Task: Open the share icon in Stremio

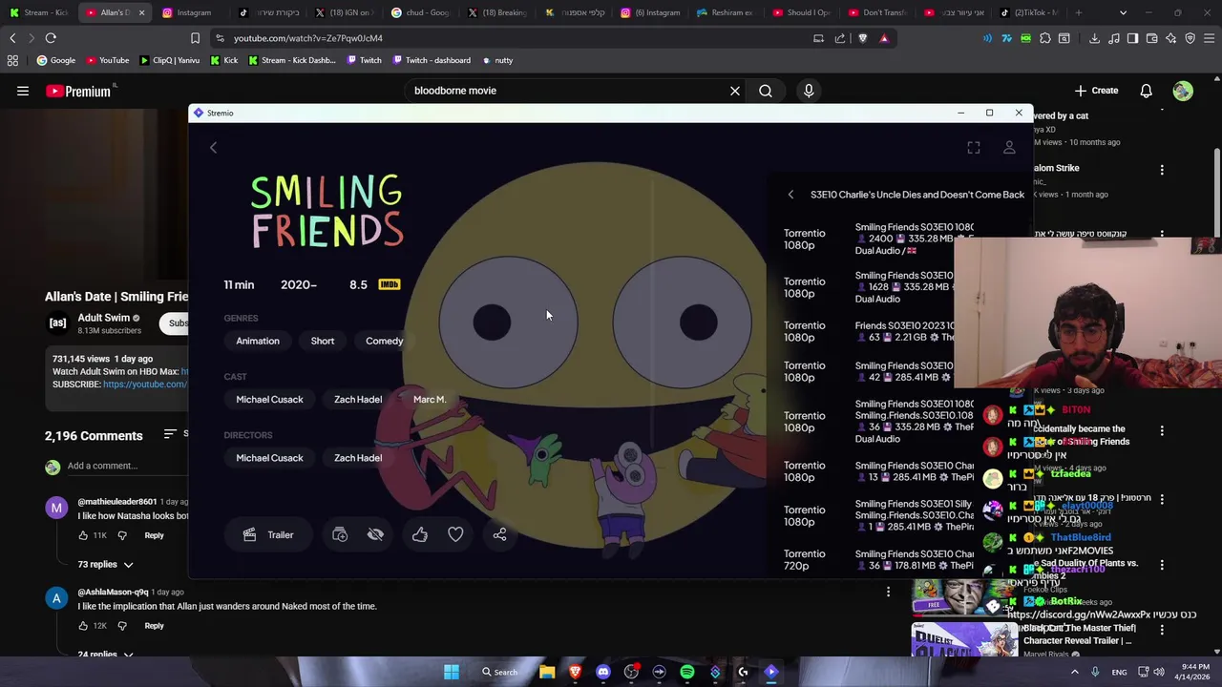Action: [499, 535]
